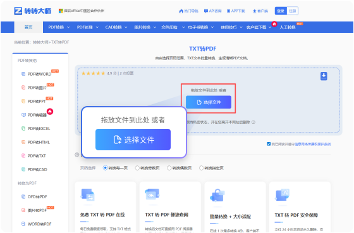Click the 选择文件 button inside the upload area
The height and width of the screenshot is (233, 354).
coord(209,102)
